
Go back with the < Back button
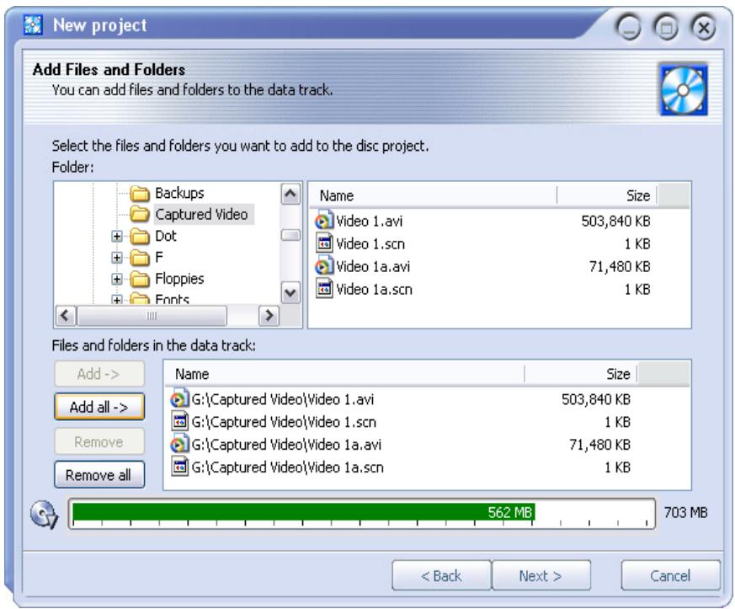point(441,575)
